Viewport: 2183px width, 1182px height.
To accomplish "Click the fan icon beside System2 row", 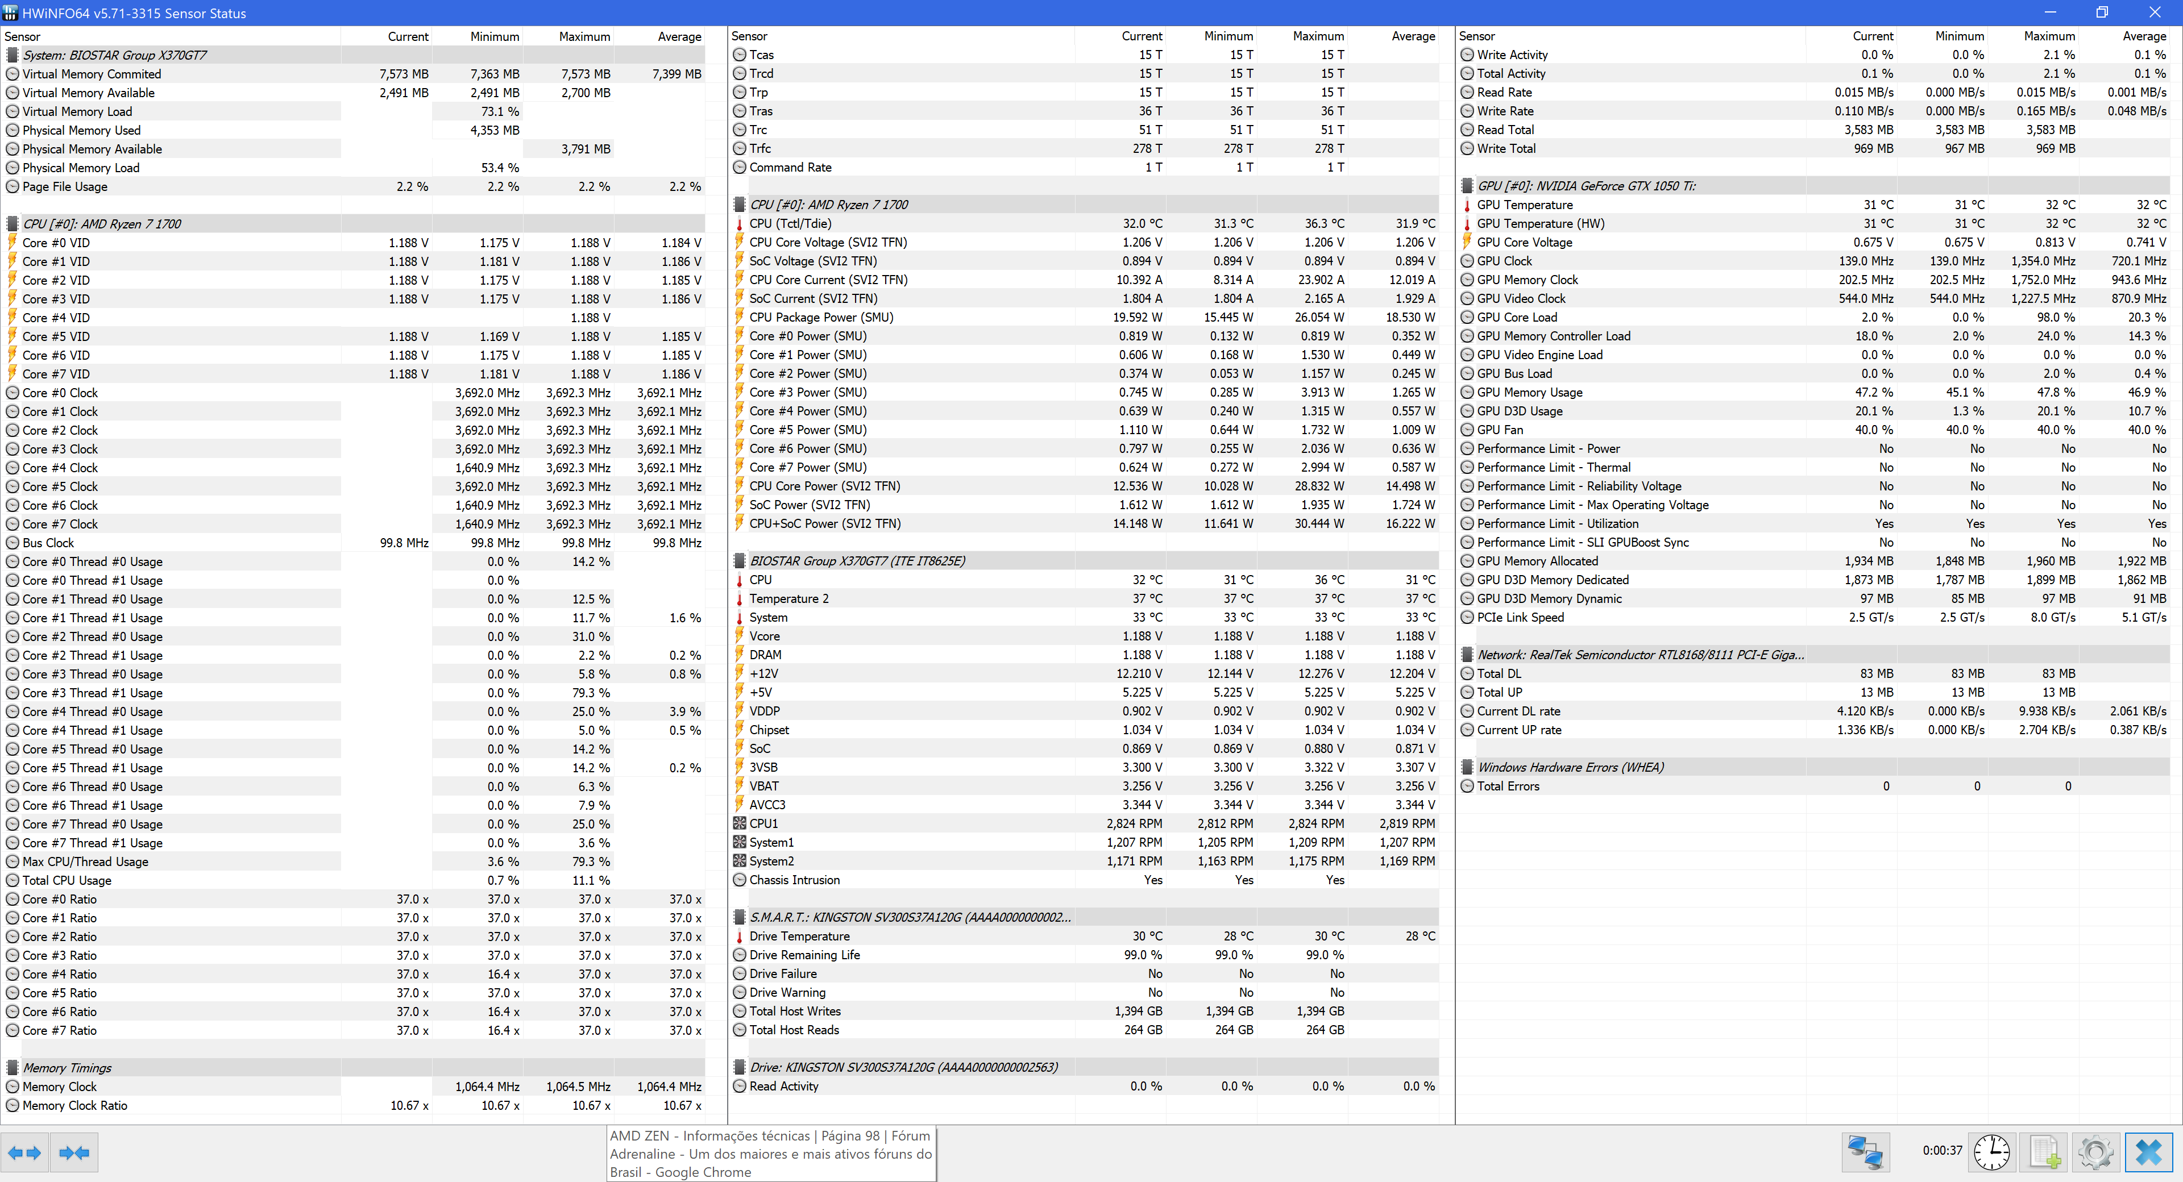I will pos(739,861).
